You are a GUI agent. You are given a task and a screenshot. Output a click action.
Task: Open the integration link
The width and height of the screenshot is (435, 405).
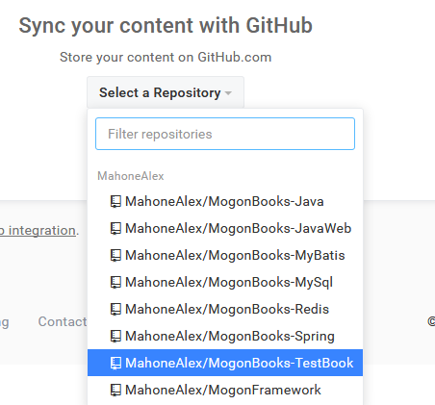point(38,231)
